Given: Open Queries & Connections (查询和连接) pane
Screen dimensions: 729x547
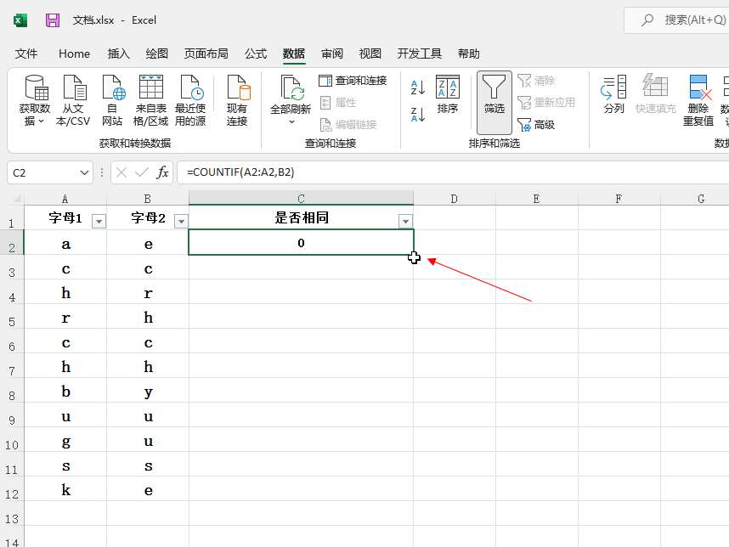Looking at the screenshot, I should (x=353, y=81).
